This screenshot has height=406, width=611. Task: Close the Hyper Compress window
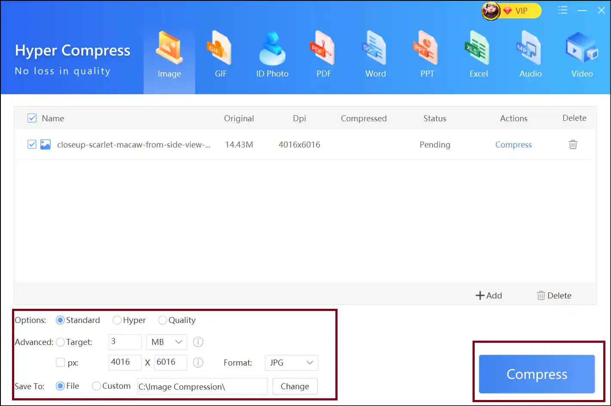pos(602,10)
